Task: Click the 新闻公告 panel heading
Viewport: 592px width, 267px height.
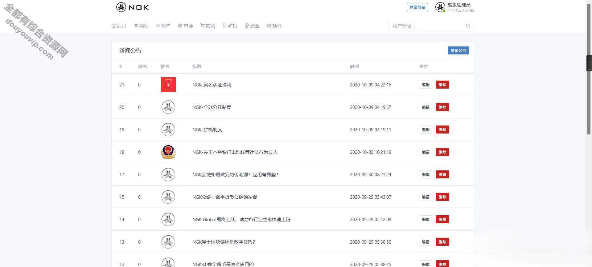Action: coord(130,51)
